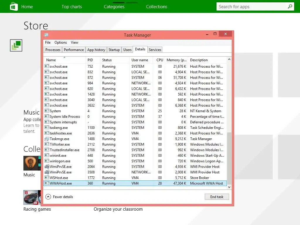
Task: Select svchost.exe with PID 1428
Action: (135, 94)
